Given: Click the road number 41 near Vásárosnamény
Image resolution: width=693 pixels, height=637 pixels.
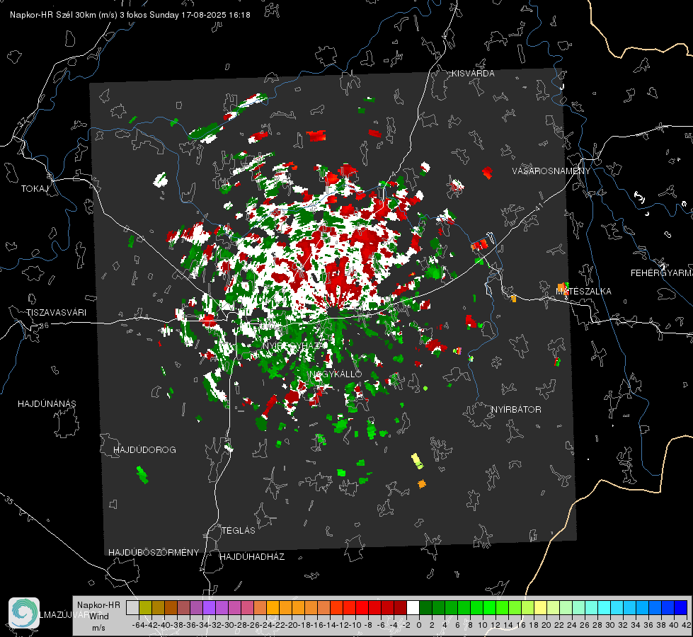Looking at the screenshot, I should (x=538, y=206).
